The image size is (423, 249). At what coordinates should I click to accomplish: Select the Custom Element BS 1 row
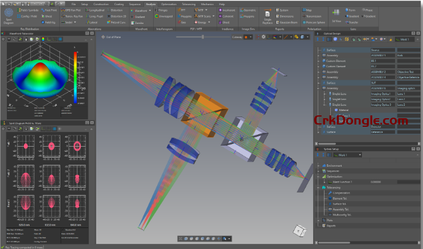(x=370, y=61)
